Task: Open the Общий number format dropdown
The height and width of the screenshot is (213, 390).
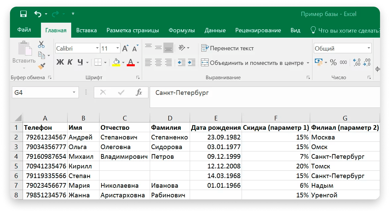Action: tap(369, 48)
